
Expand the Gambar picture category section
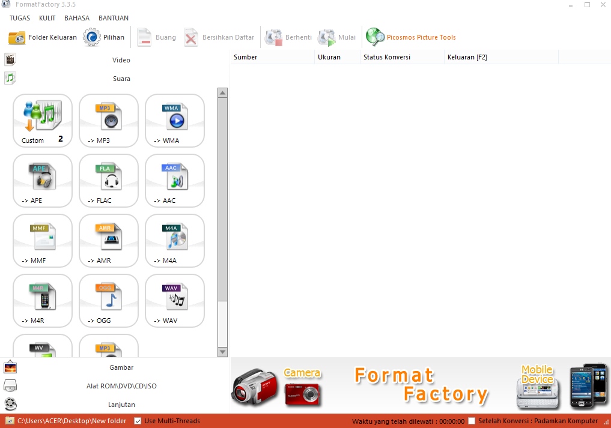pos(115,367)
